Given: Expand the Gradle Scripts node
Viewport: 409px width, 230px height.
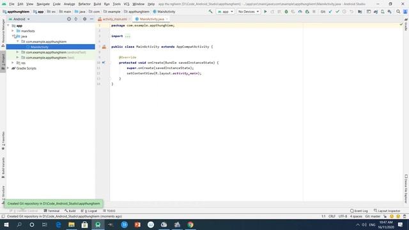Looking at the screenshot, I should pos(8,68).
